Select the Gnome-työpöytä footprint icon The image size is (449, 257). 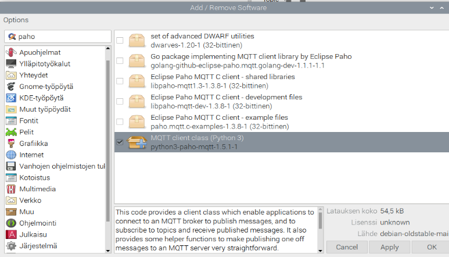click(x=11, y=87)
